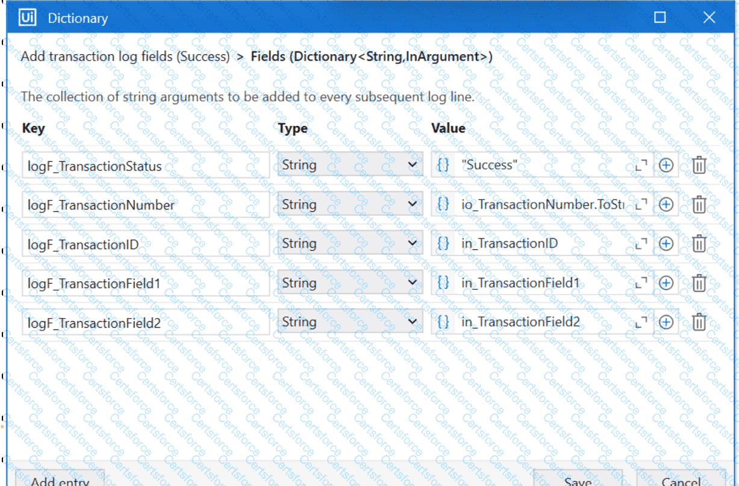
Task: Delete the logF_TransactionStatus entry
Action: pyautogui.click(x=699, y=164)
